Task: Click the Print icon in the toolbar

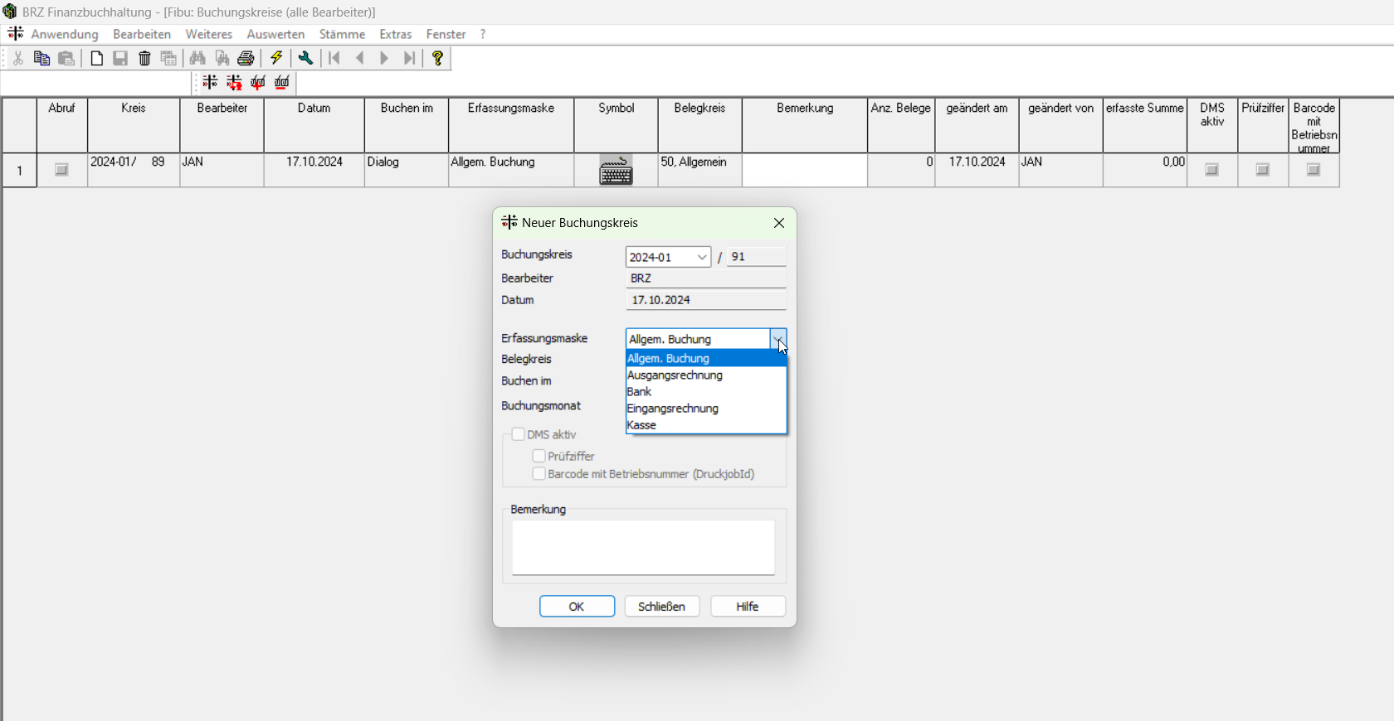Action: pos(246,59)
